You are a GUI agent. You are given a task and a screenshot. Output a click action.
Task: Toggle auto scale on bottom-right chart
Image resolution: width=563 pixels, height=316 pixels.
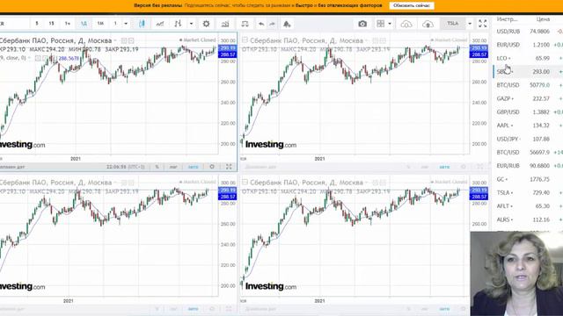pos(444,308)
